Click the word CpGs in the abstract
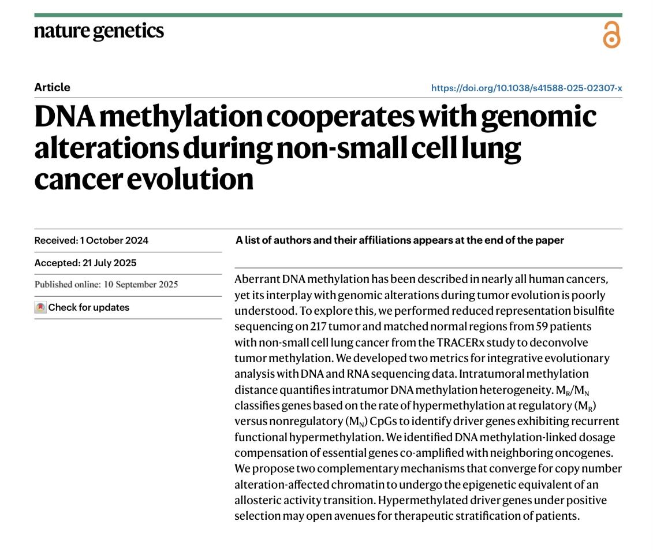 tap(383, 422)
